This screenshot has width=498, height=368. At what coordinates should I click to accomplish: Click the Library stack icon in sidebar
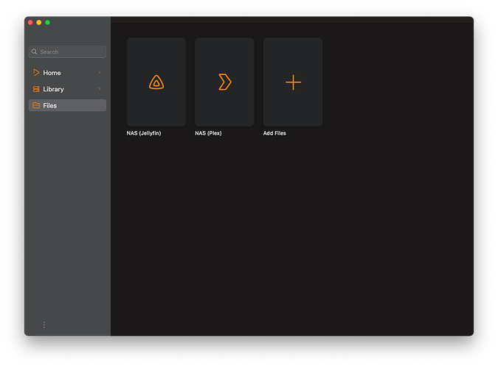click(36, 89)
